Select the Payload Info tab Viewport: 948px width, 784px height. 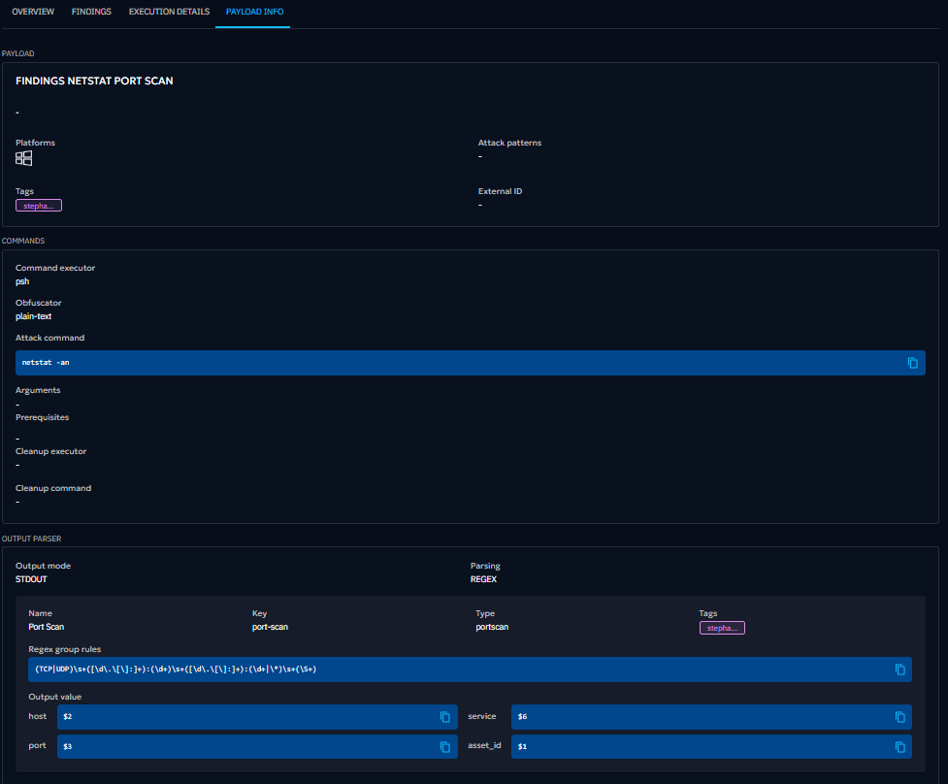tap(252, 12)
